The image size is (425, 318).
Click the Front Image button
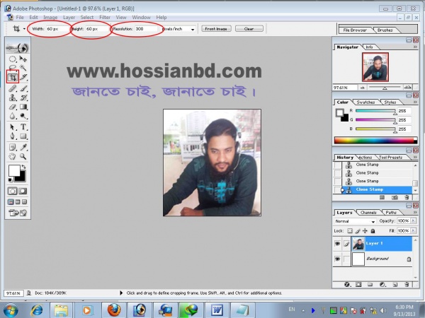(216, 29)
